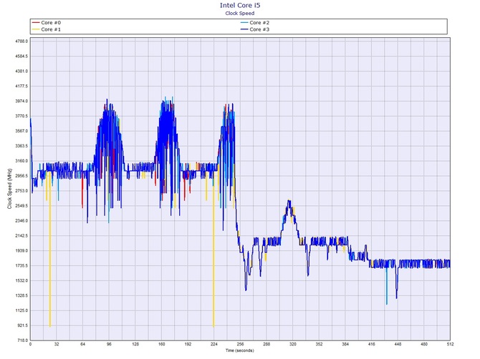480x359 pixels.
Task: Click the Core #2 legend label
Action: click(259, 23)
